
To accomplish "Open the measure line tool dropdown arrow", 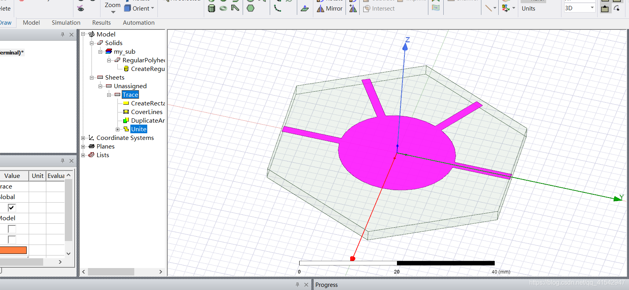I will [x=495, y=8].
